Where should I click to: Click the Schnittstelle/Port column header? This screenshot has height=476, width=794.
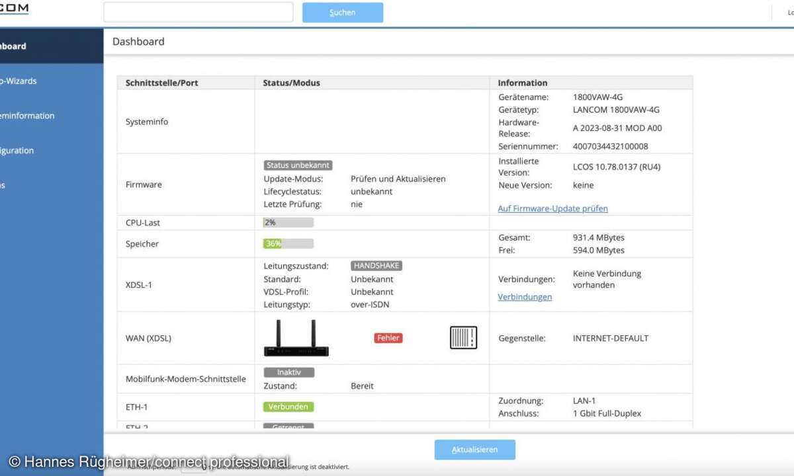click(162, 83)
